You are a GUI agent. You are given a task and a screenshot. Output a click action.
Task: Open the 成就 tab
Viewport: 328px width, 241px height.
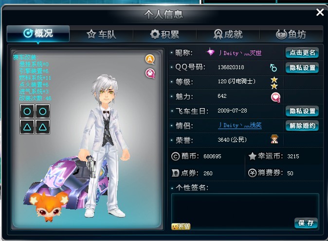[228, 34]
